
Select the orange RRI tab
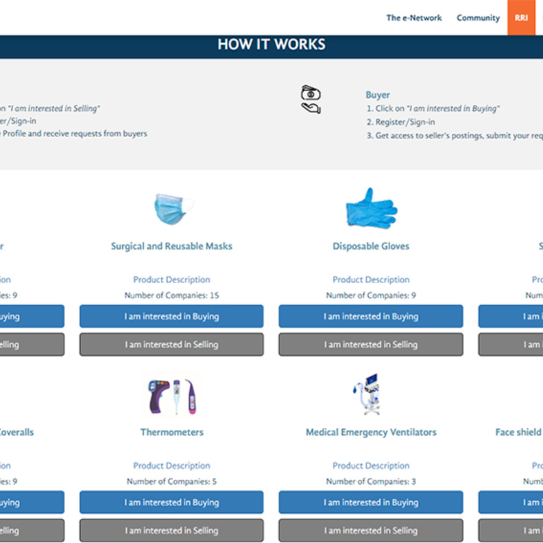(521, 18)
